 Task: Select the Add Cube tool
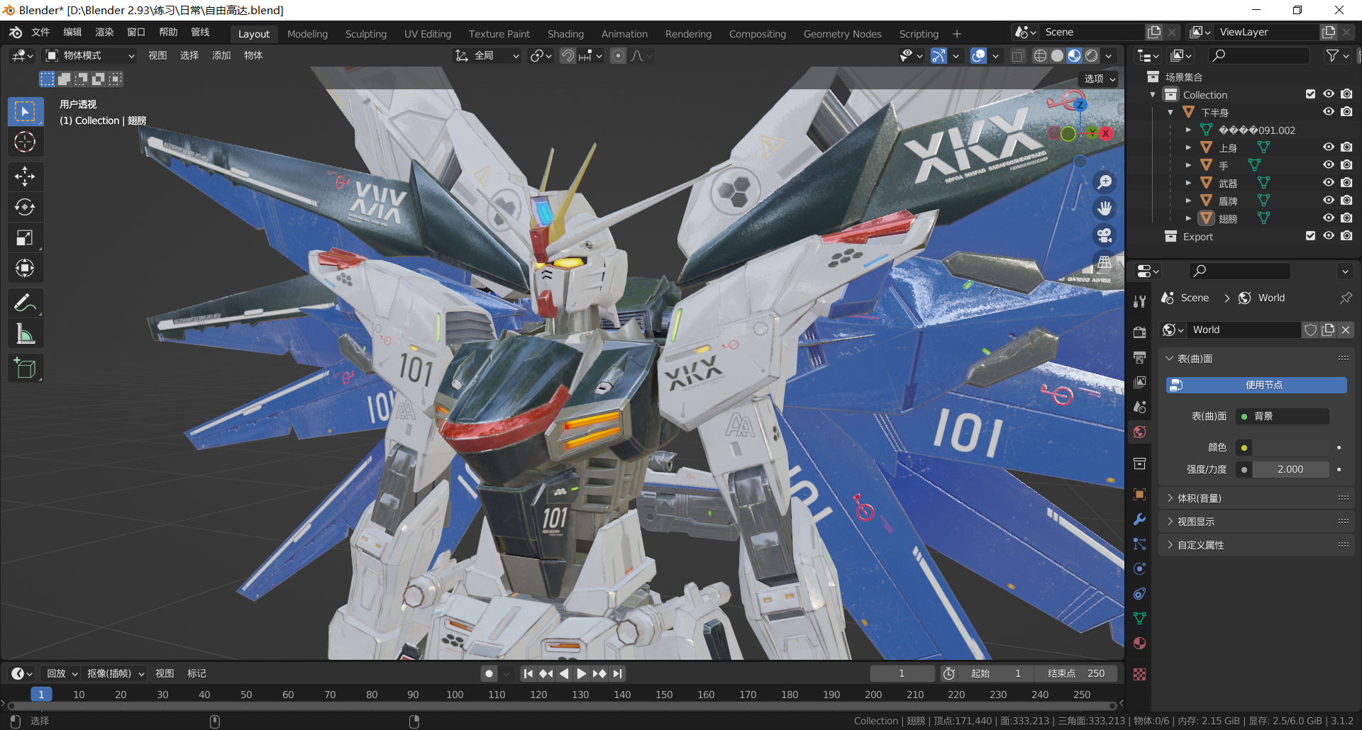click(26, 368)
